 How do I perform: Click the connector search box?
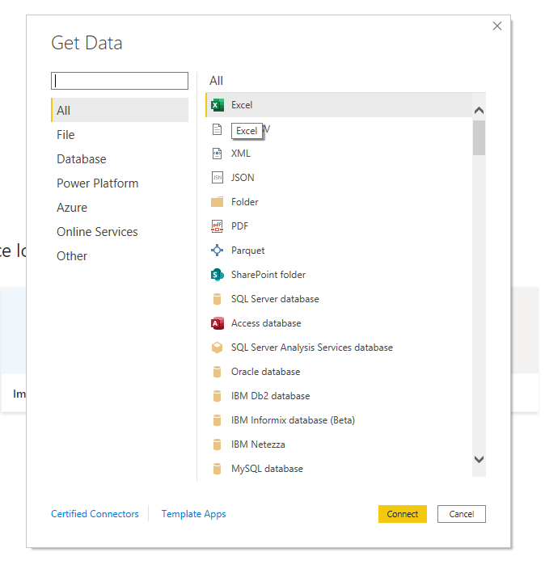tap(120, 81)
